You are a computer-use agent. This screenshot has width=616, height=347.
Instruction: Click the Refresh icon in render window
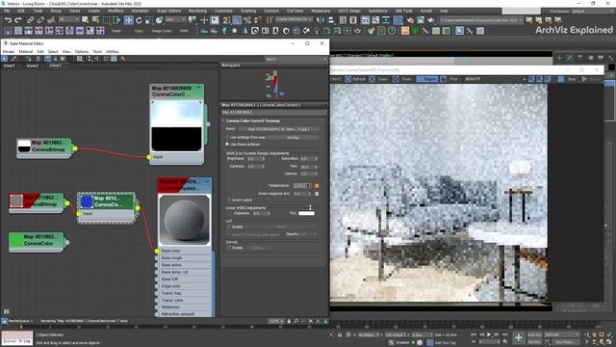[348, 79]
